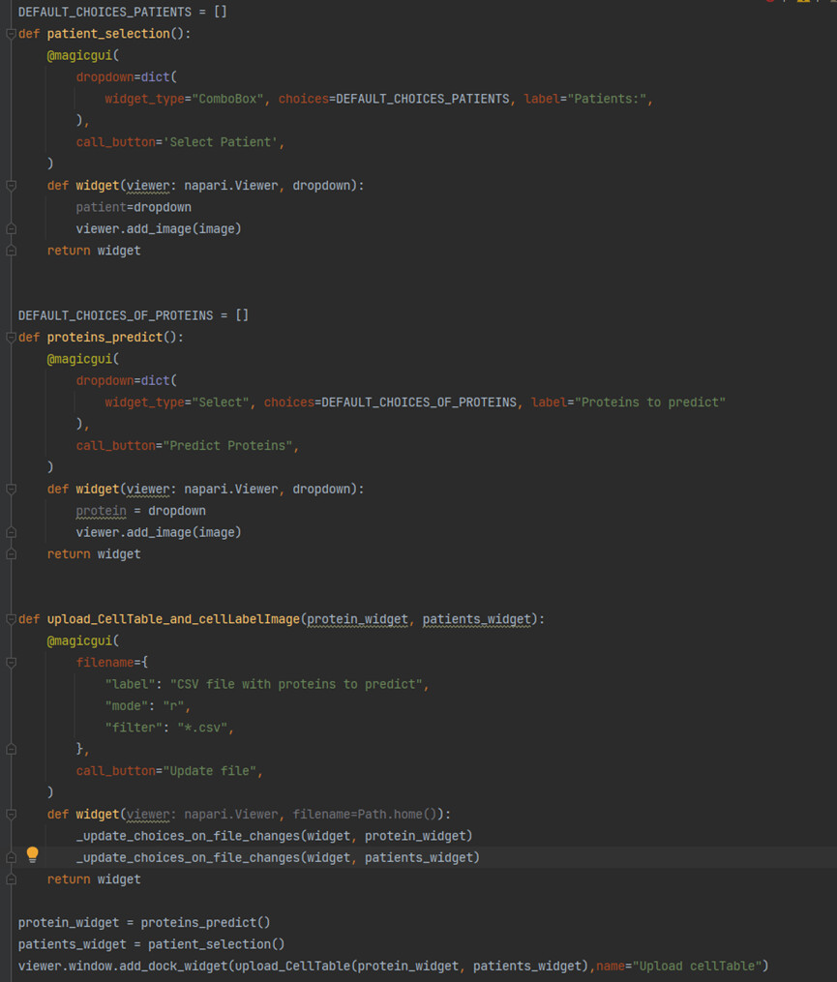
Task: Place the cursor on DEFAULT_CHOICES_PATIENTS assignment
Action: tap(106, 11)
